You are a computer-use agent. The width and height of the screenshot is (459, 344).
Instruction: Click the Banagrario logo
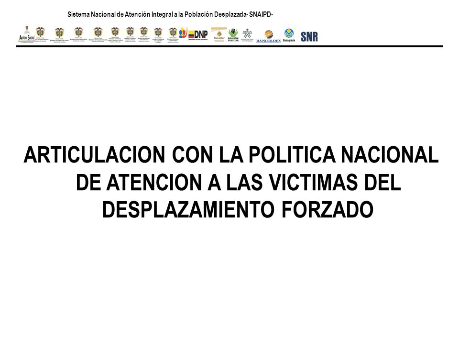click(289, 35)
